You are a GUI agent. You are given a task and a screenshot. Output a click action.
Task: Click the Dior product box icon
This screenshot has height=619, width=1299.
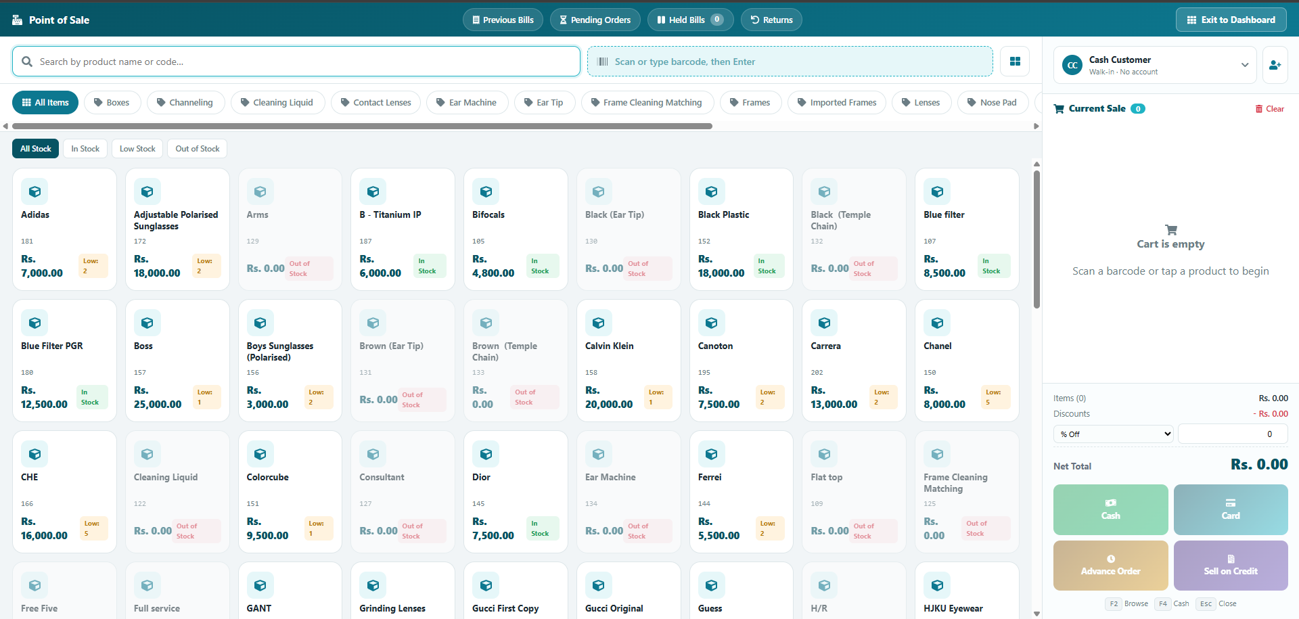[x=486, y=455]
